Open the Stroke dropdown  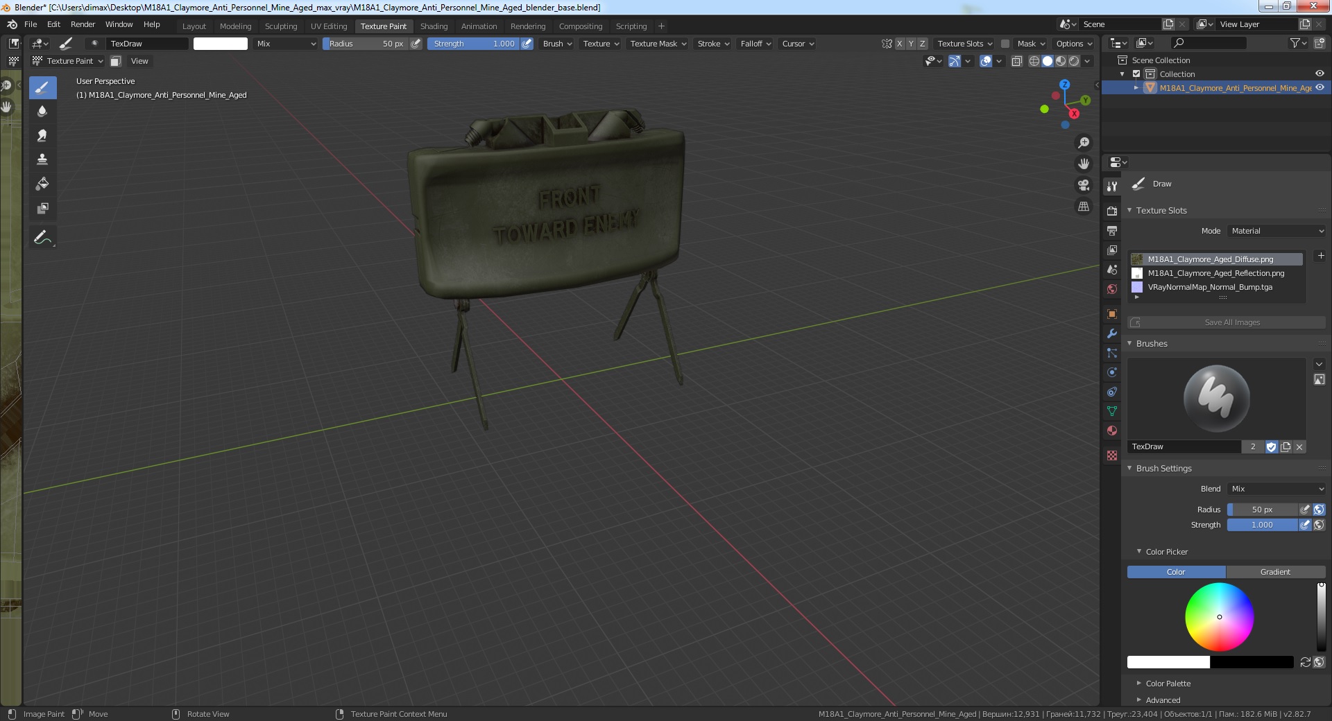(x=713, y=44)
